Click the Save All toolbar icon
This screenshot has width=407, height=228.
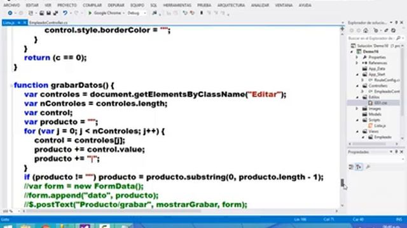(55, 13)
